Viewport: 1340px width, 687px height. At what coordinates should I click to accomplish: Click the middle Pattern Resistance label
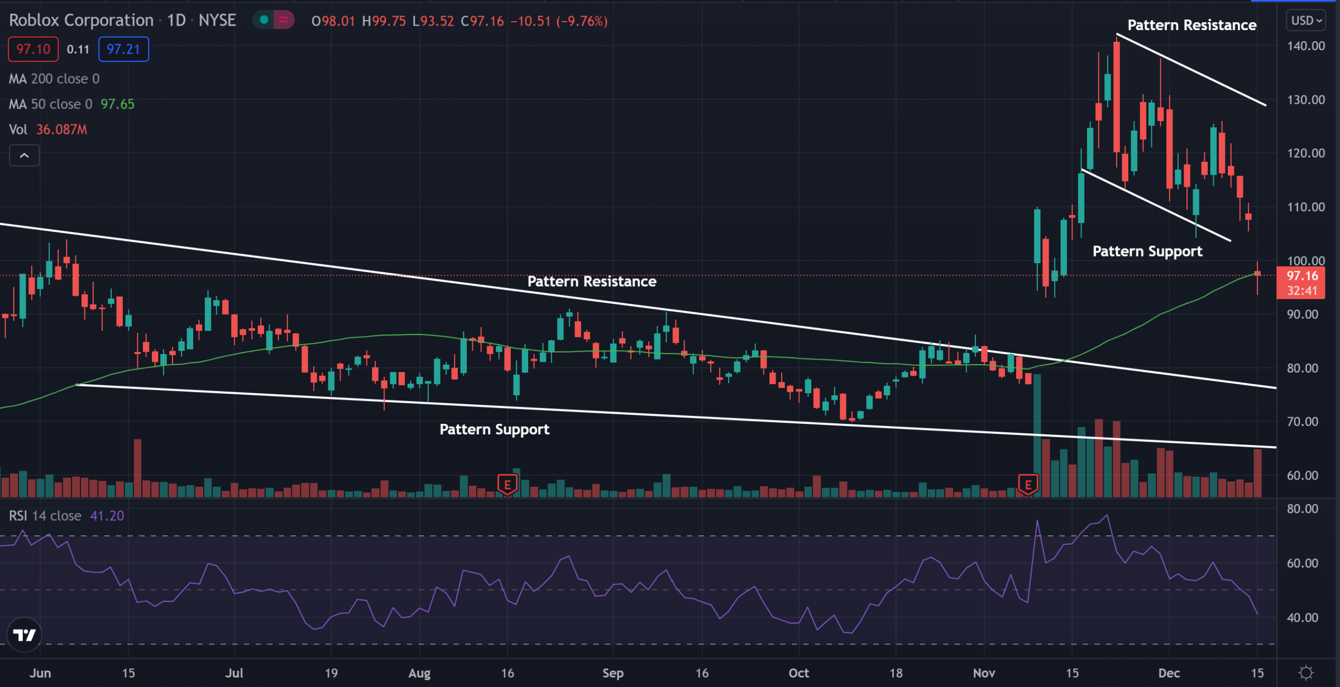click(592, 282)
